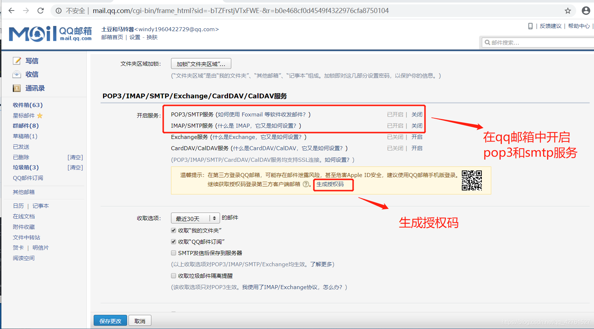The width and height of the screenshot is (594, 329).
Task: Click the browser address bar URL
Action: [x=241, y=11]
